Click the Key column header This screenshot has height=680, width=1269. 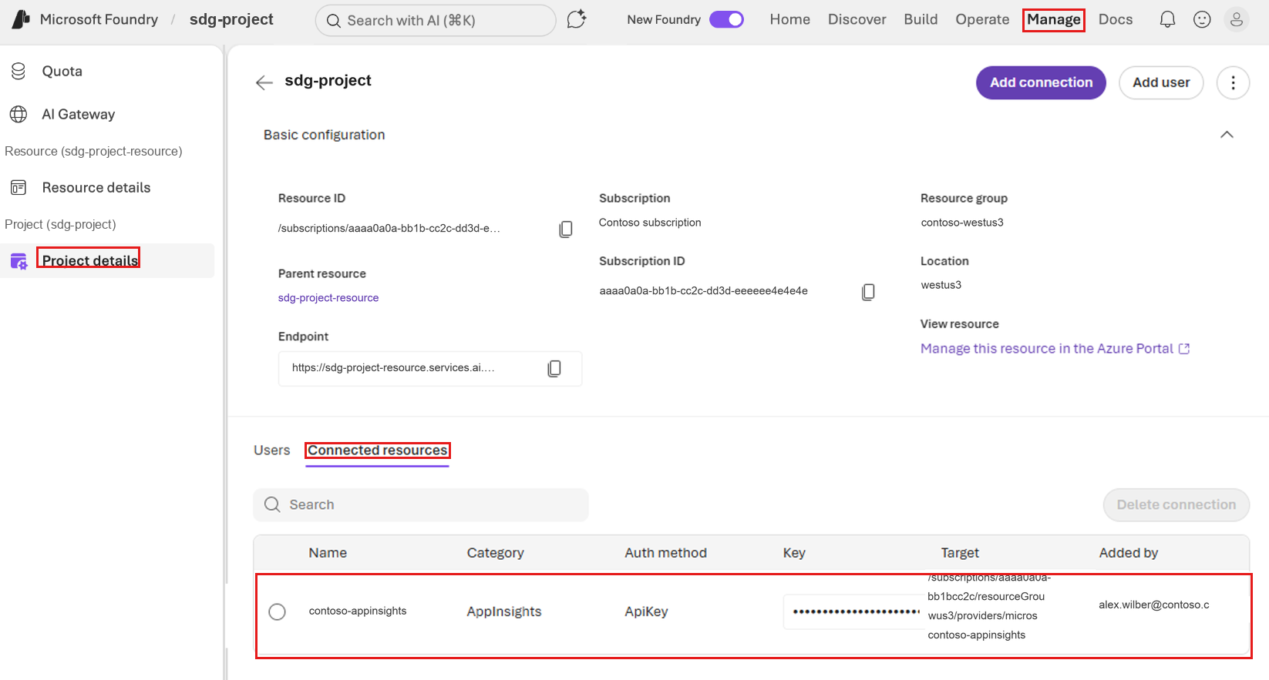point(794,553)
